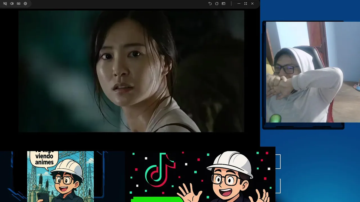Open settings gear in title bar
This screenshot has height=202, width=360.
[x=25, y=4]
